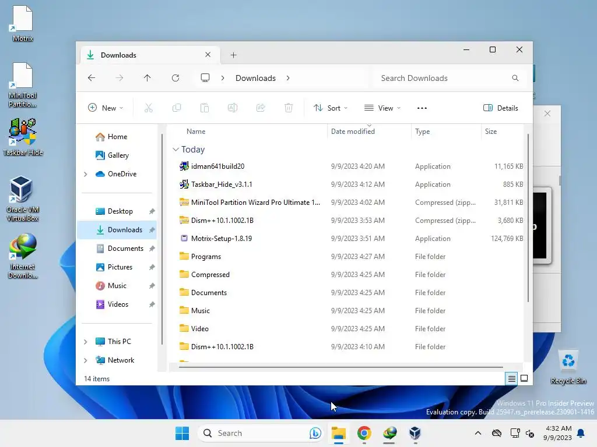Click the taskbar Search box
597x447 pixels.
click(x=261, y=433)
